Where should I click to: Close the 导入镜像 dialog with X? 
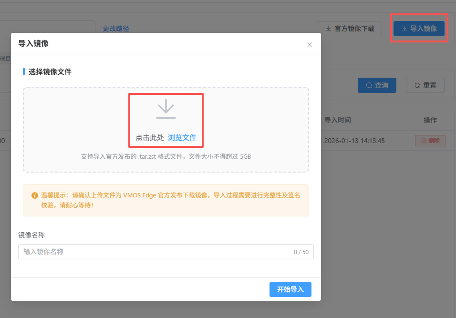coord(310,45)
